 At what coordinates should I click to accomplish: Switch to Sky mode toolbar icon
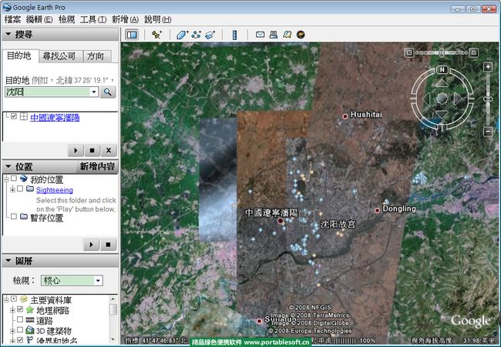point(301,35)
